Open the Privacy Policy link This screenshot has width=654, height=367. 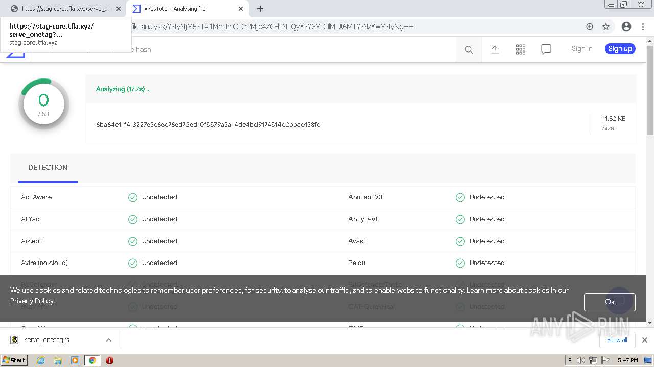32,301
